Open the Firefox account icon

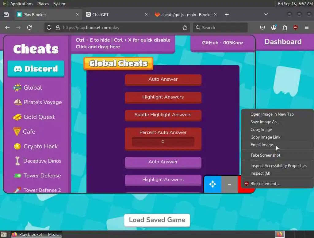[x=274, y=28]
